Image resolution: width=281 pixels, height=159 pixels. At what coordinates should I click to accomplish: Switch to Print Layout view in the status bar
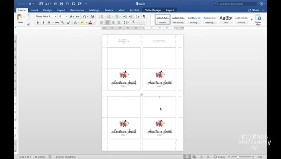click(187, 157)
